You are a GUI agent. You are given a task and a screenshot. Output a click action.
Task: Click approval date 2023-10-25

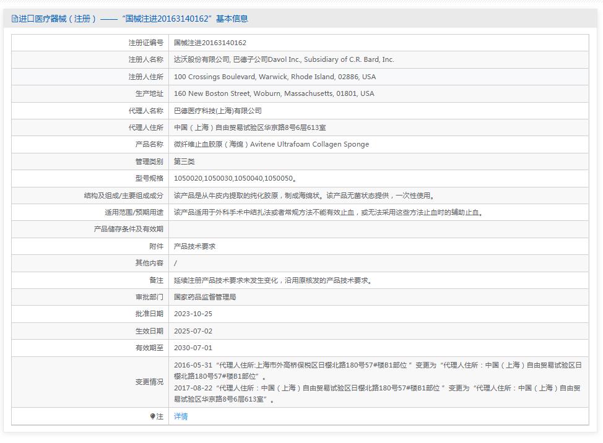click(x=193, y=314)
